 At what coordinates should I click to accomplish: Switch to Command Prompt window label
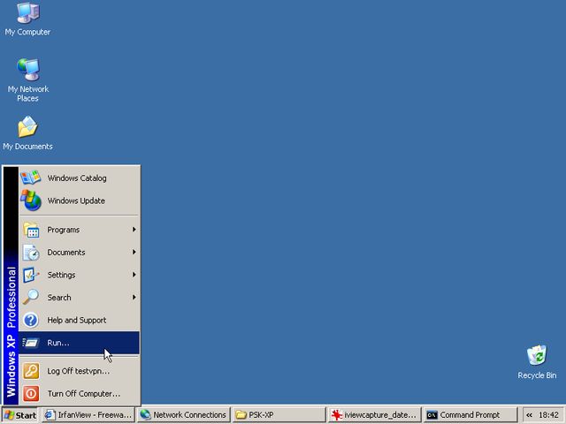(x=470, y=415)
